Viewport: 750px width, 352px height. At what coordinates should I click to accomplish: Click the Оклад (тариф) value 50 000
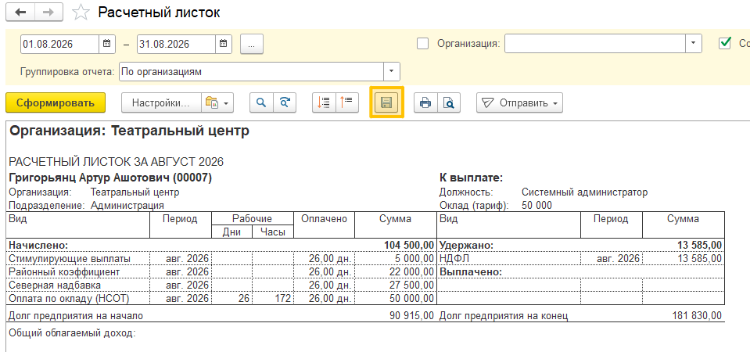click(x=536, y=206)
